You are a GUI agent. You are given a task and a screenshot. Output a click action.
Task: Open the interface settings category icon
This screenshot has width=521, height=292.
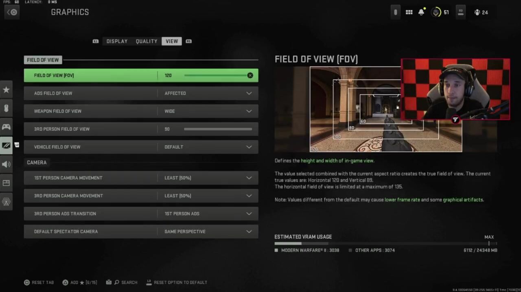[x=6, y=183]
